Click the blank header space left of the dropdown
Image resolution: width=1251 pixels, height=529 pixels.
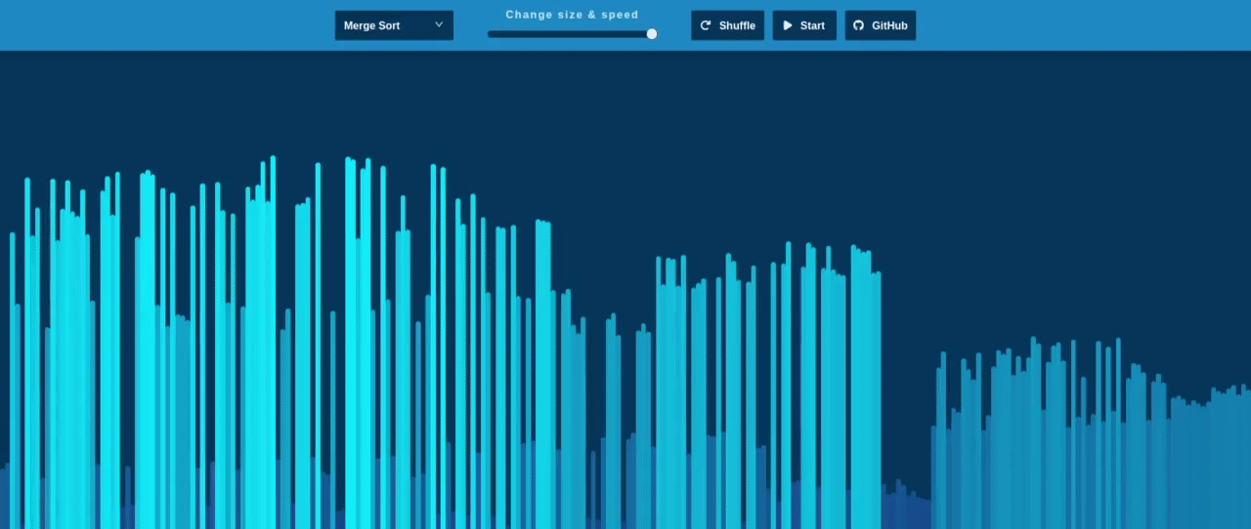coord(166,25)
